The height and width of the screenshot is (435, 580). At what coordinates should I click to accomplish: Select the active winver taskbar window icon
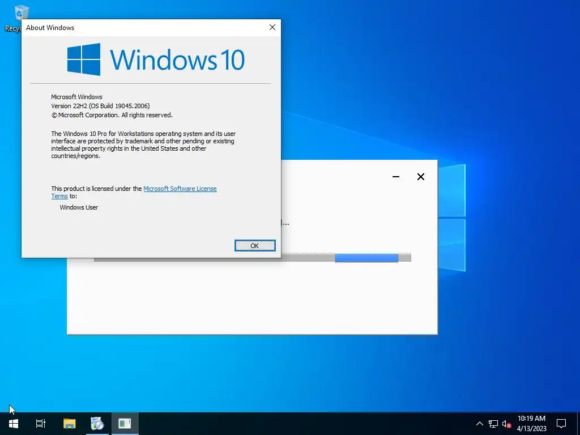point(125,424)
